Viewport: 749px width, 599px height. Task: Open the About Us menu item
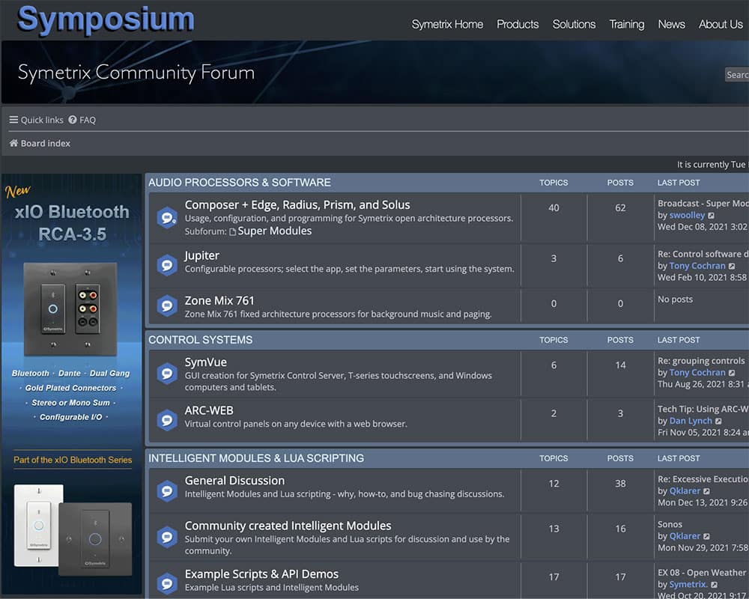click(x=721, y=24)
